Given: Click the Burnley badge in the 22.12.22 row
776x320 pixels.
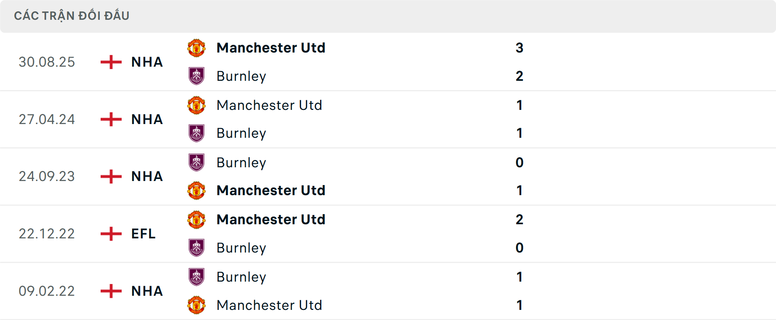Looking at the screenshot, I should [x=196, y=248].
